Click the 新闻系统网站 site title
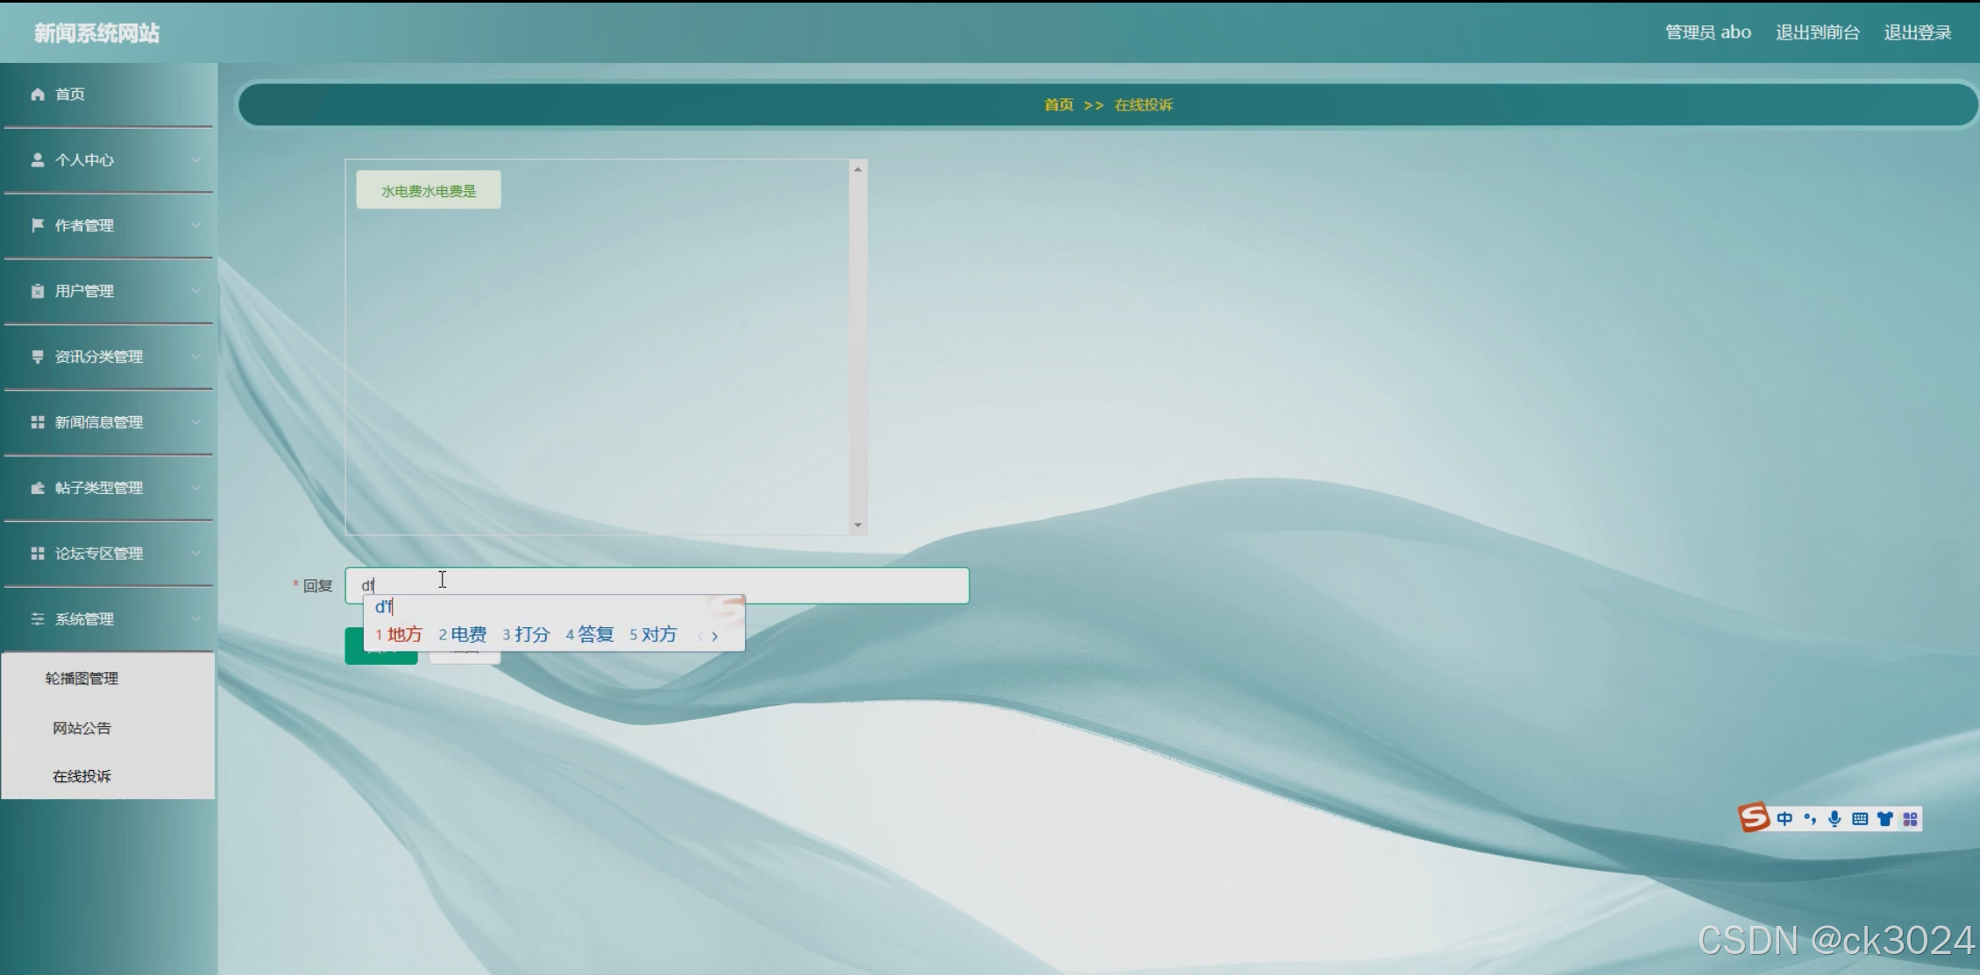The image size is (1980, 975). 96,33
